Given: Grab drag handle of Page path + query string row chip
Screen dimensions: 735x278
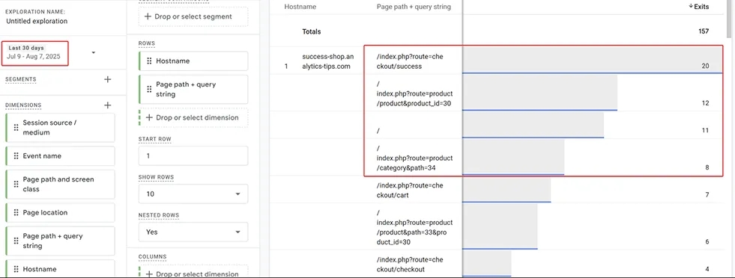Looking at the screenshot, I should point(149,89).
